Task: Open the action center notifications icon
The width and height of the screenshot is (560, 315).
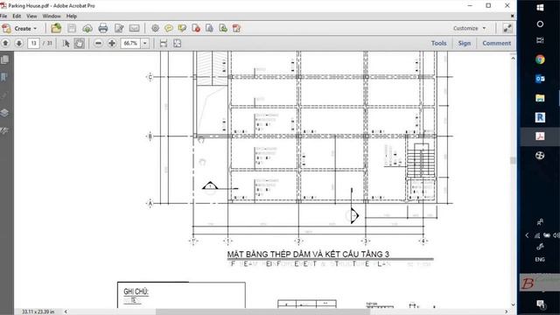Action: coord(541,304)
